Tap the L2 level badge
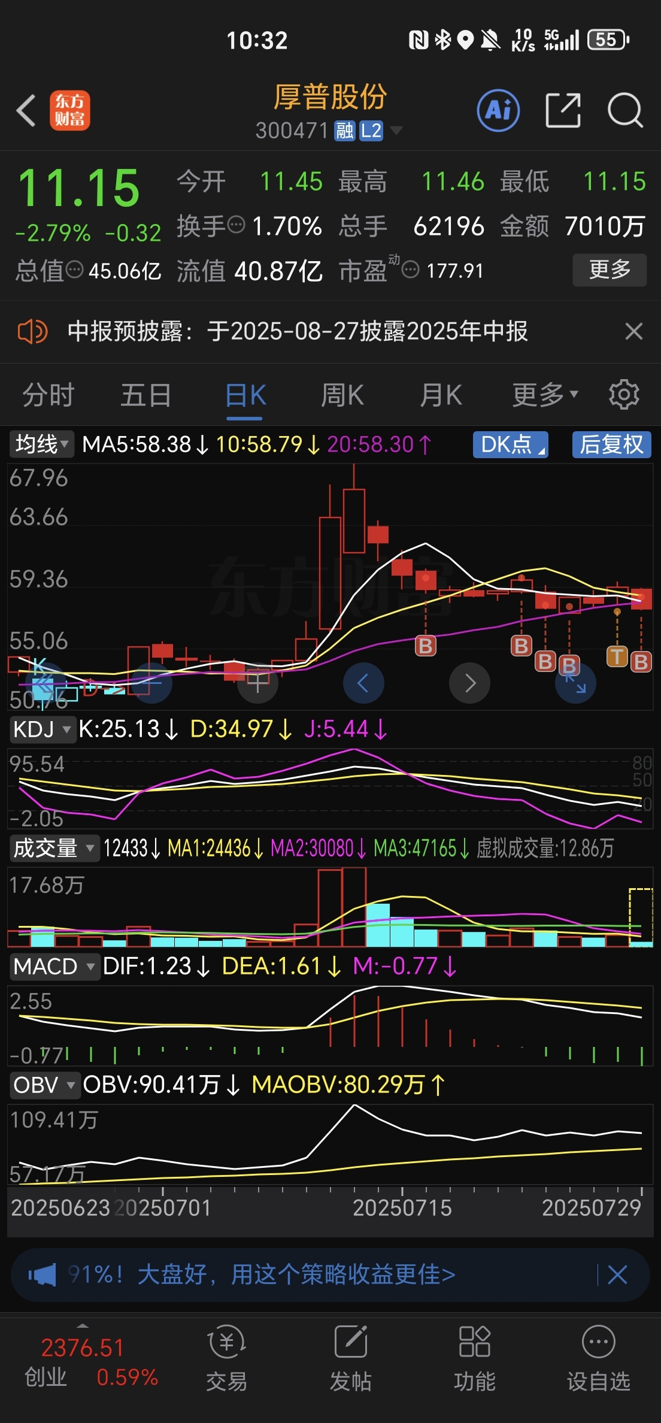The height and width of the screenshot is (1423, 661). [371, 131]
